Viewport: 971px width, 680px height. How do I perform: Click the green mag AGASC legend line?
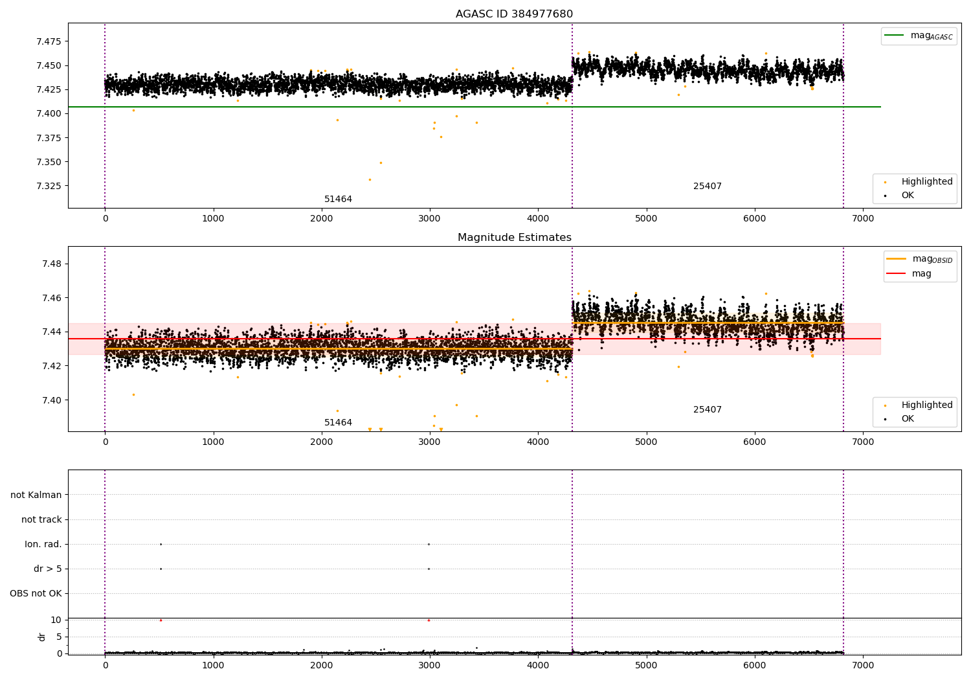coord(894,36)
